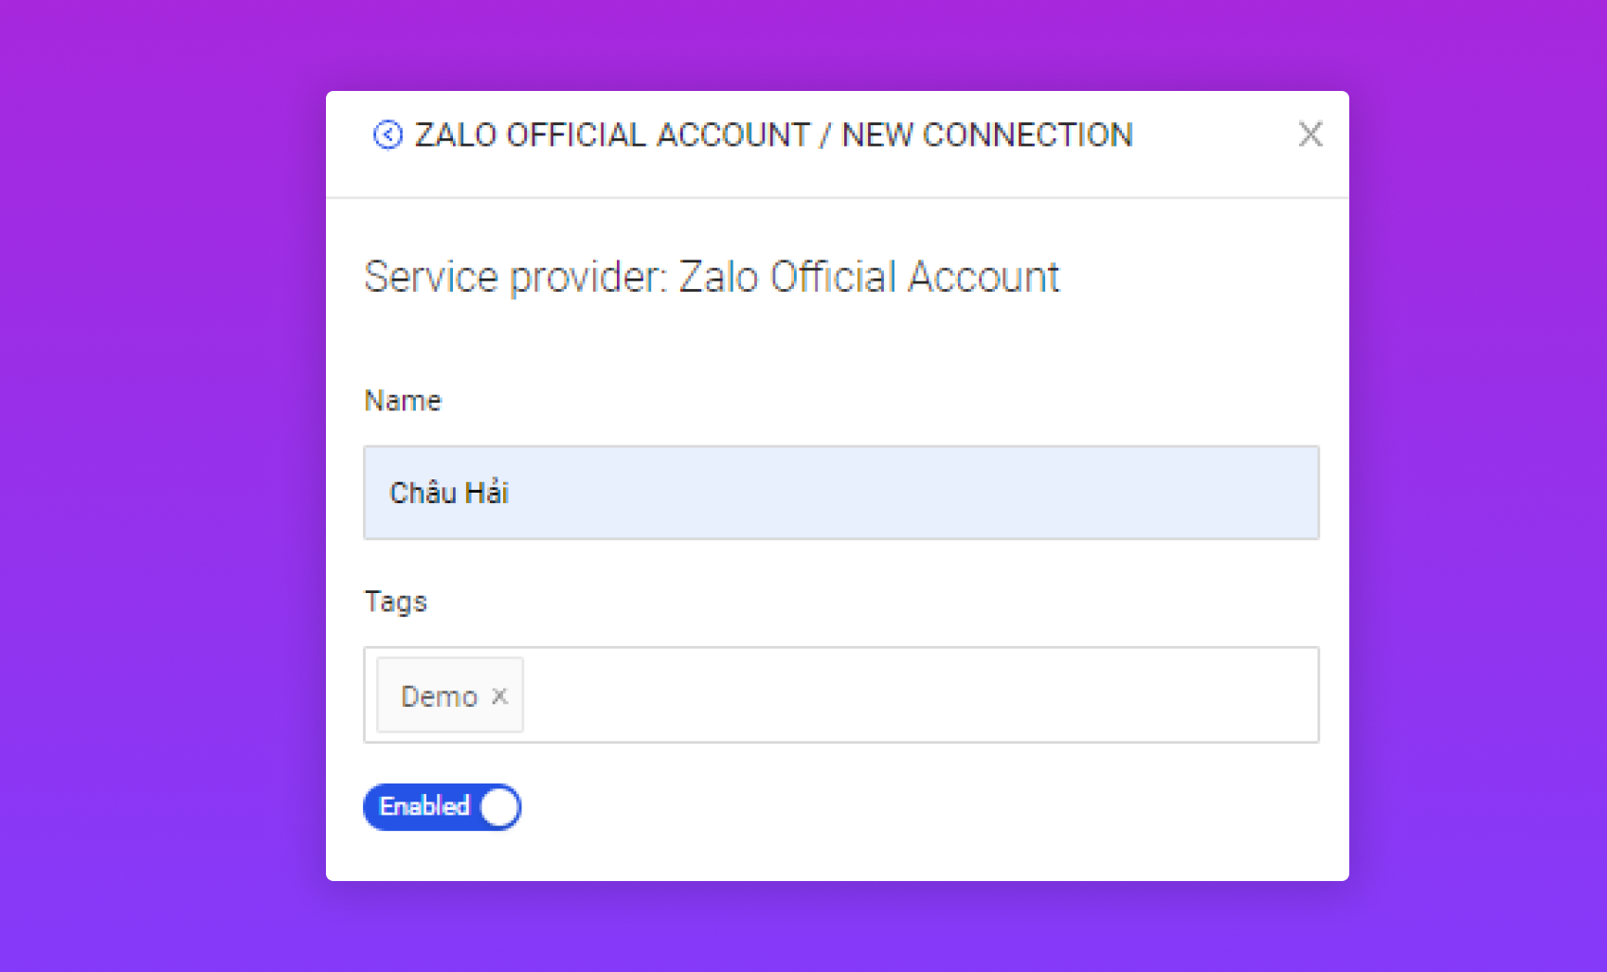Screen dimensions: 1607x972
Task: Place cursor in Châu Hải text
Action: [x=449, y=493]
